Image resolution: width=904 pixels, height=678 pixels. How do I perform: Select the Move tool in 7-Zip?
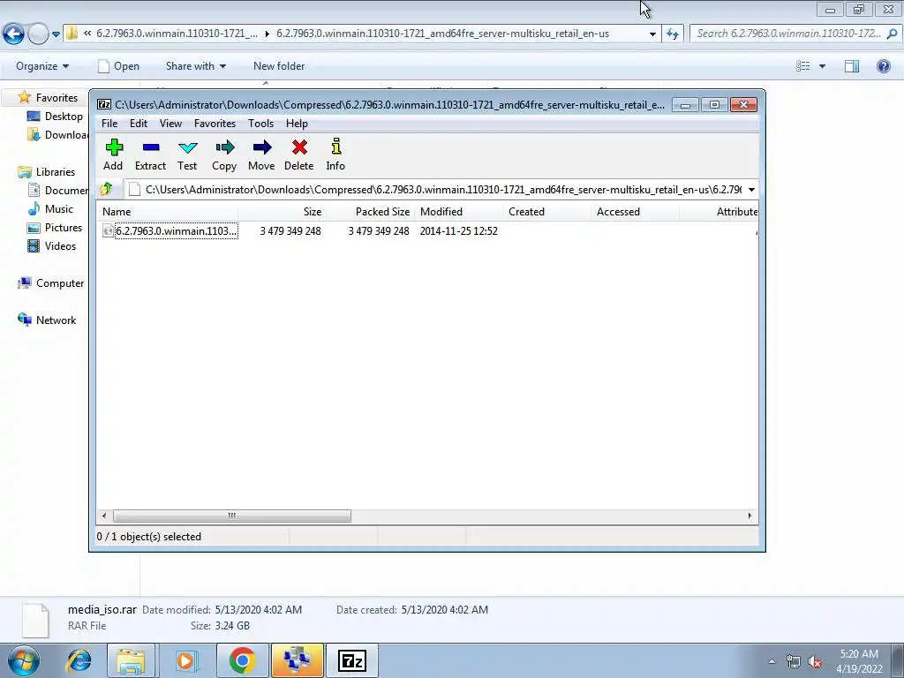coord(261,154)
